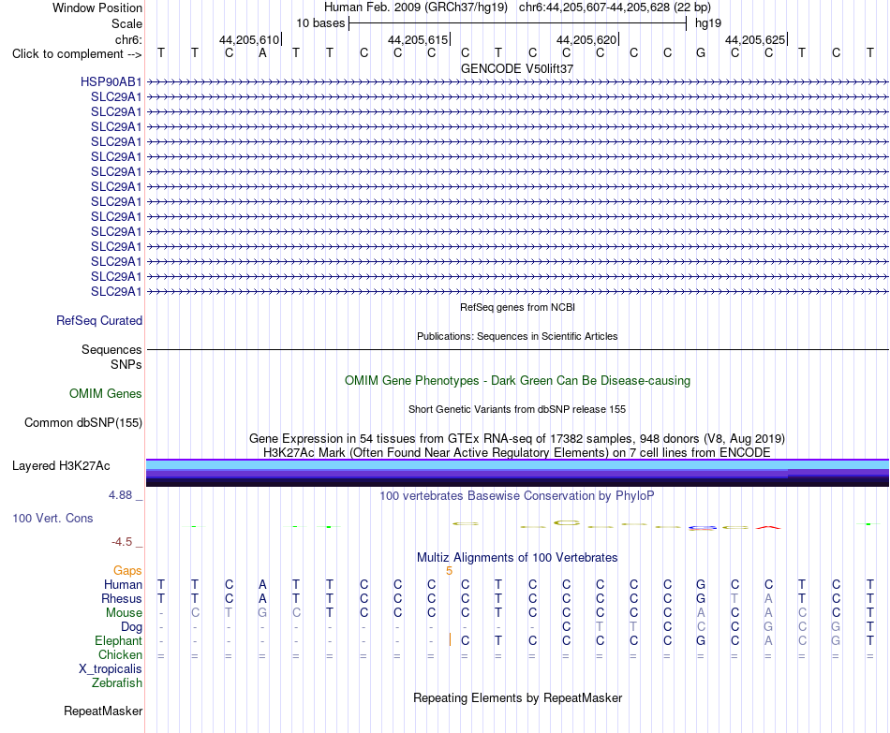Select the Scale track label
890x733 pixels.
pyautogui.click(x=126, y=23)
